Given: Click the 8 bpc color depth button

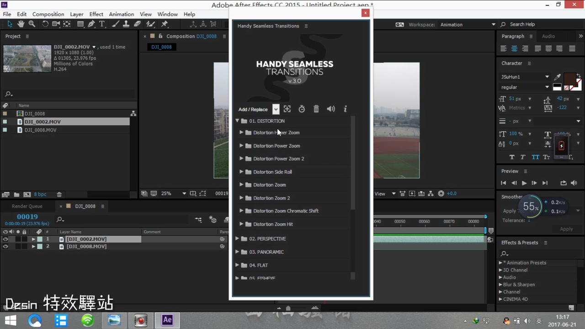Looking at the screenshot, I should tap(40, 194).
